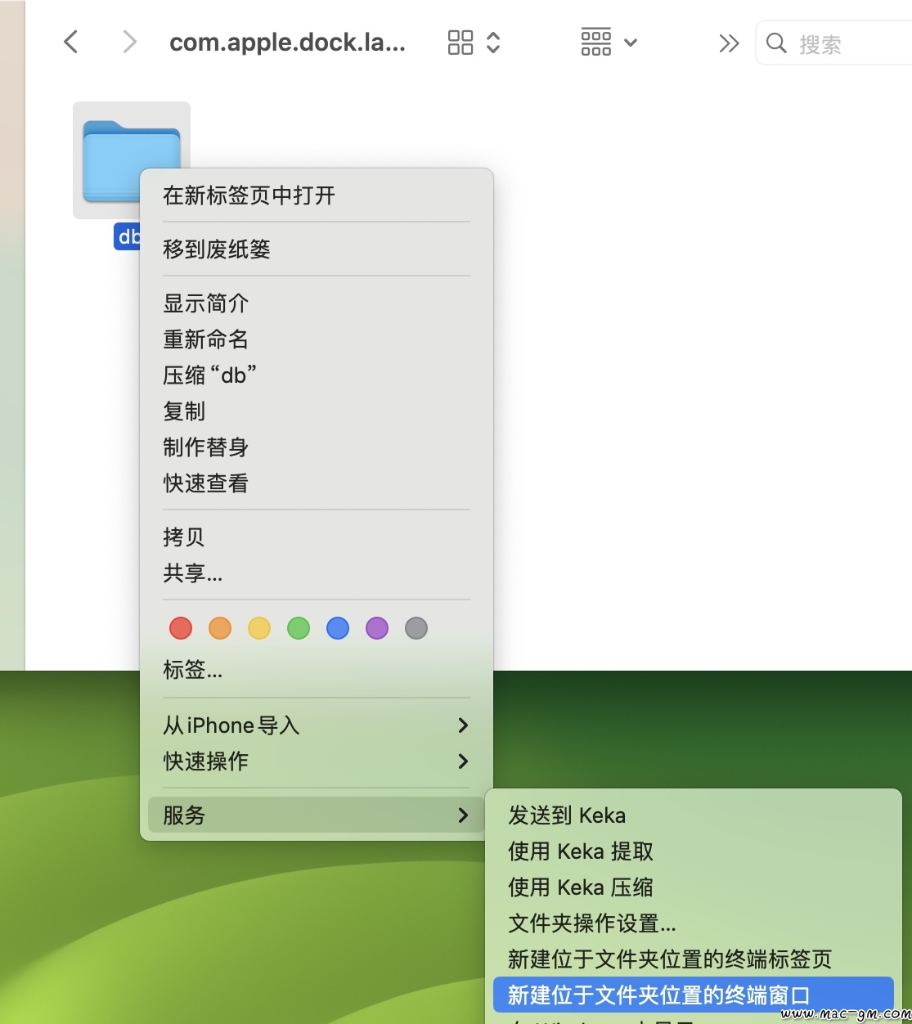Click the com.apple.dock.la... window title
This screenshot has height=1024, width=912.
point(287,43)
